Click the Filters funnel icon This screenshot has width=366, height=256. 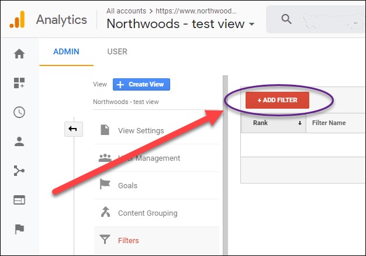pyautogui.click(x=105, y=240)
